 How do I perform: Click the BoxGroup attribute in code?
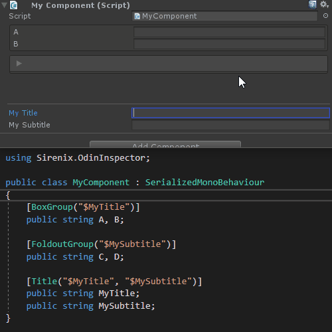(52, 207)
